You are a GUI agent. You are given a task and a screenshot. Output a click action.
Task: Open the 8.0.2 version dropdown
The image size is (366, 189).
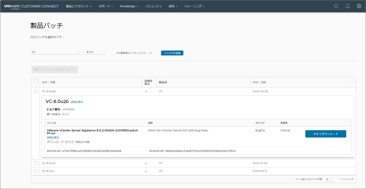click(x=96, y=52)
